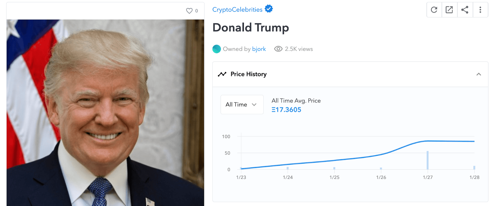499x206 pixels.
Task: Click the verified badge beside CryptoCelebrities
Action: coord(269,9)
